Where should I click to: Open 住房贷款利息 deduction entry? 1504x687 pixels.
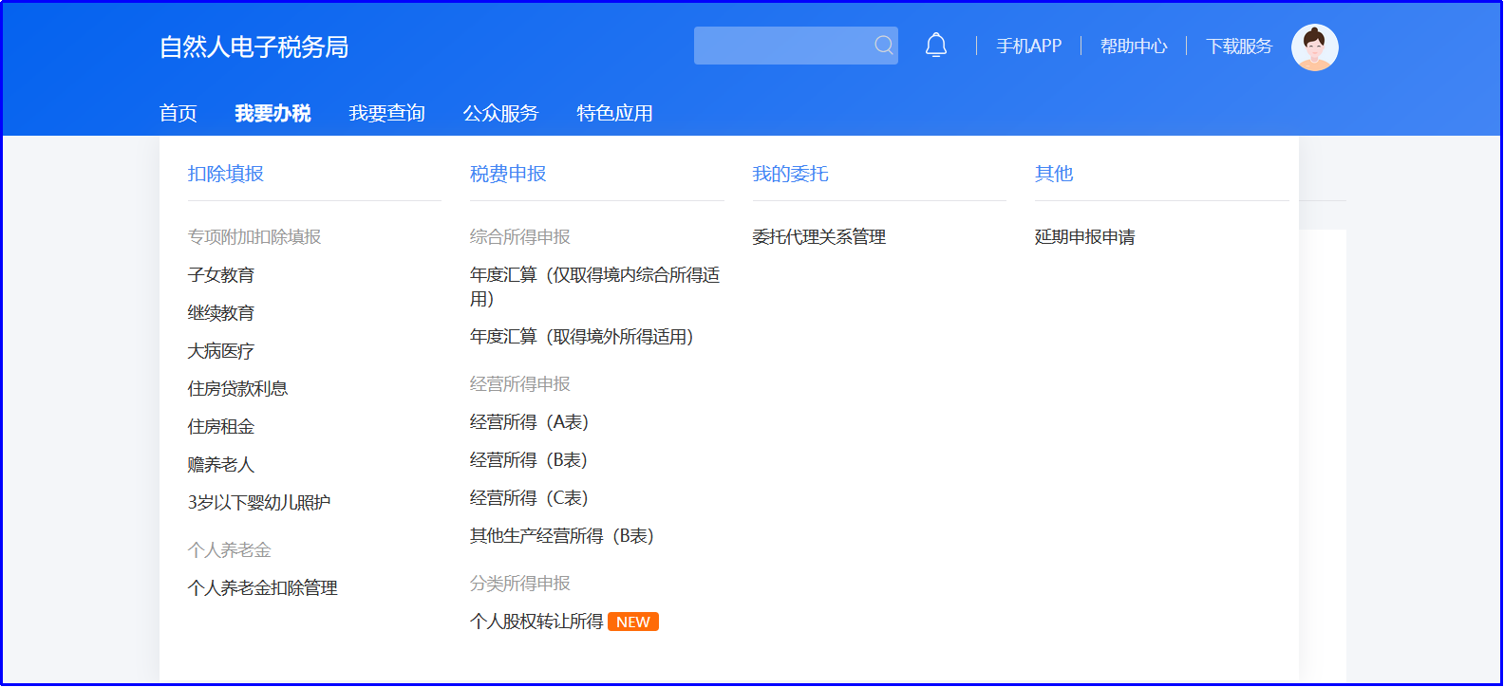point(237,389)
